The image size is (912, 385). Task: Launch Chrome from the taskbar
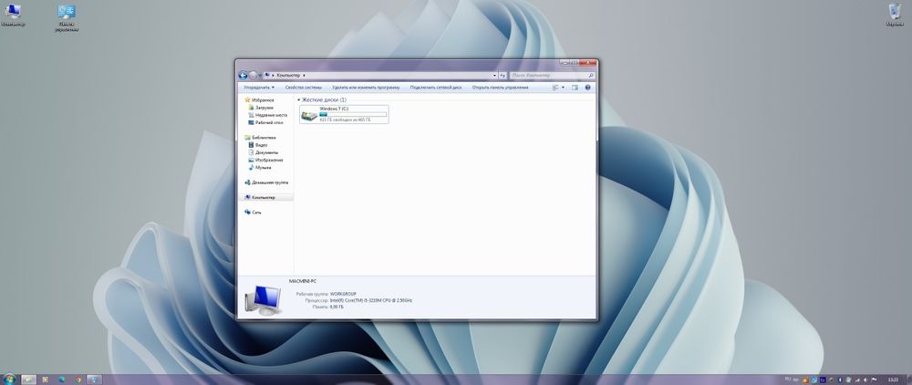click(78, 380)
